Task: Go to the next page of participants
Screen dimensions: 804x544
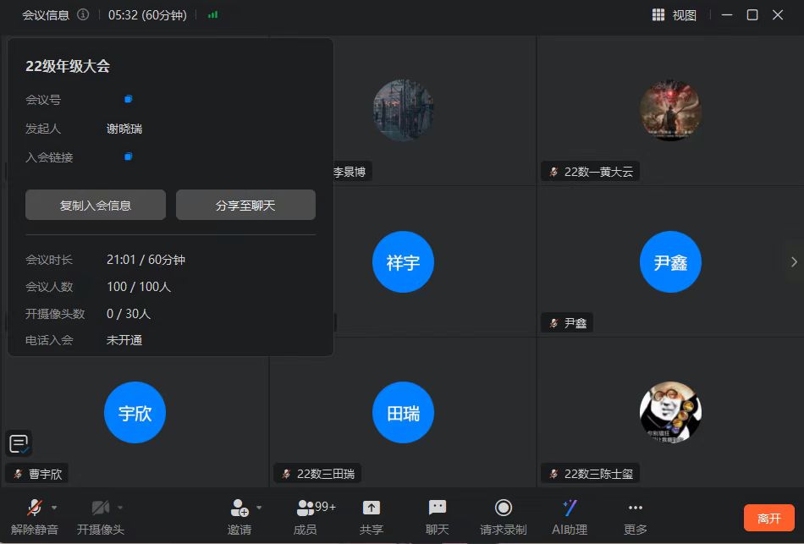Action: coord(793,262)
